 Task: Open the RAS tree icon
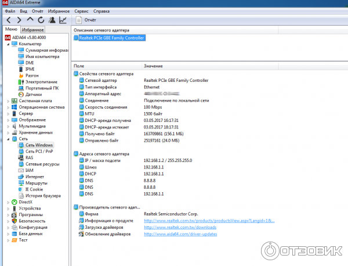tap(21, 158)
